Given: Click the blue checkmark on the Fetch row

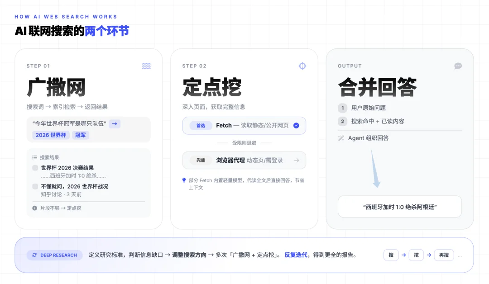Looking at the screenshot, I should (296, 126).
